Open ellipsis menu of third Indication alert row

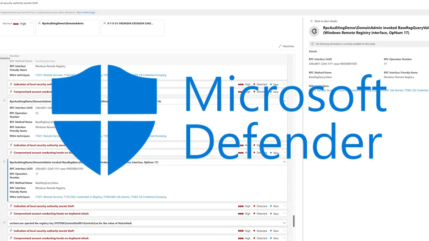[x=284, y=206]
